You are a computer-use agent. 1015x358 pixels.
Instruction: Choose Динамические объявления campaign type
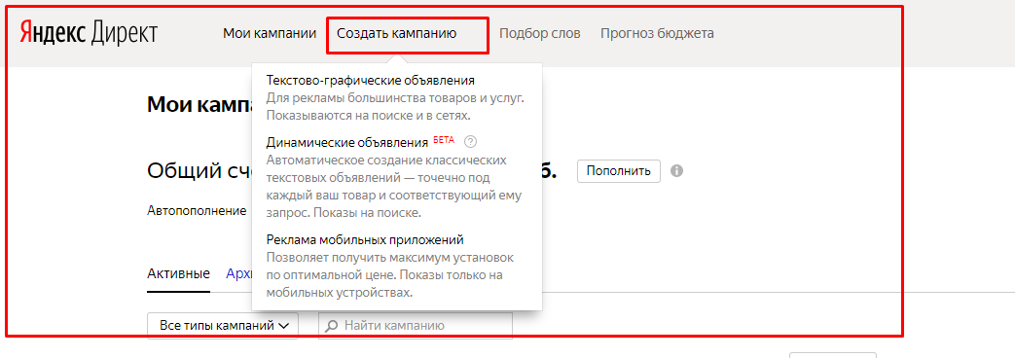coord(347,142)
